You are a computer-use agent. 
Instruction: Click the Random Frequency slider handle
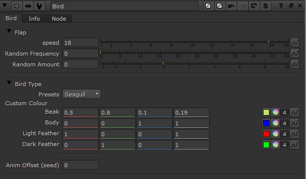101,52
